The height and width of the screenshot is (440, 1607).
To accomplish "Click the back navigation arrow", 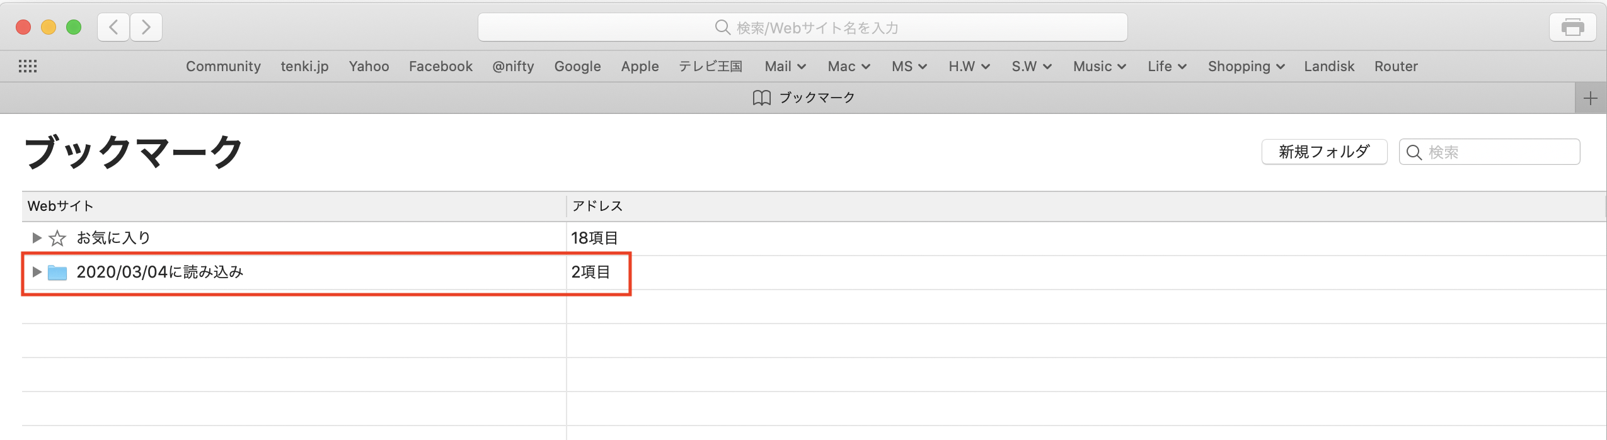I will 114,27.
